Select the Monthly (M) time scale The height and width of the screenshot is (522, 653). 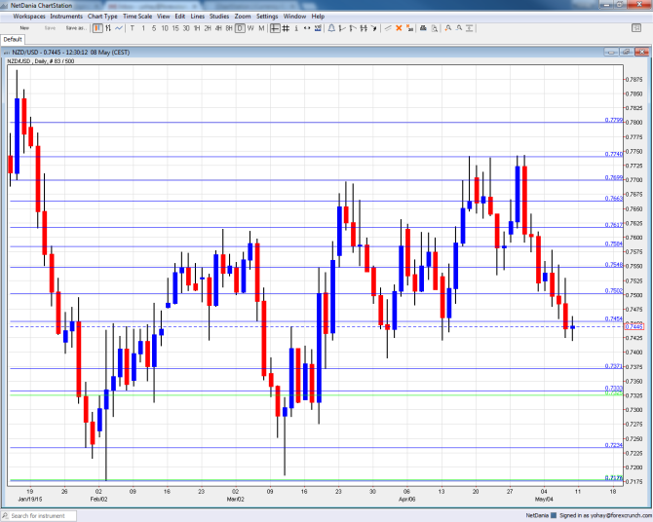click(261, 28)
